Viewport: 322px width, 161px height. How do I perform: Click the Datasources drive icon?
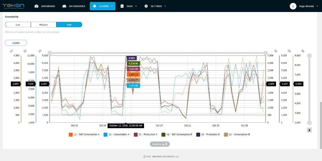tap(64, 6)
